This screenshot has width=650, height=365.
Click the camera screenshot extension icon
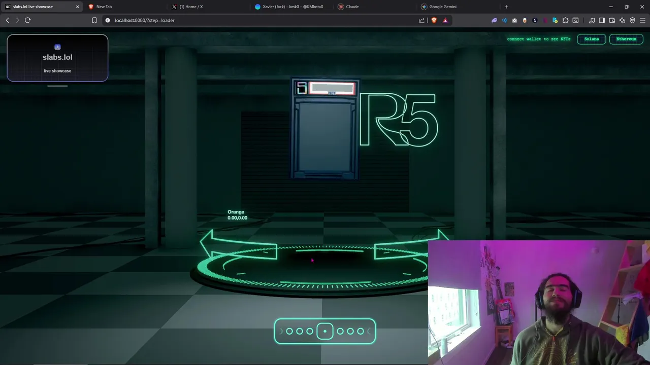pyautogui.click(x=514, y=20)
